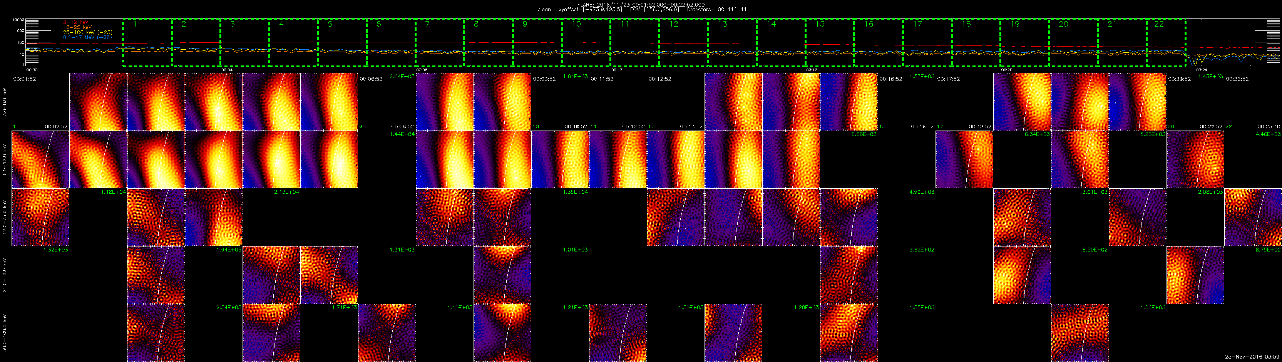Image resolution: width=1282 pixels, height=362 pixels.
Task: Click the green '2.34E+03' peak value
Action: tap(229, 307)
